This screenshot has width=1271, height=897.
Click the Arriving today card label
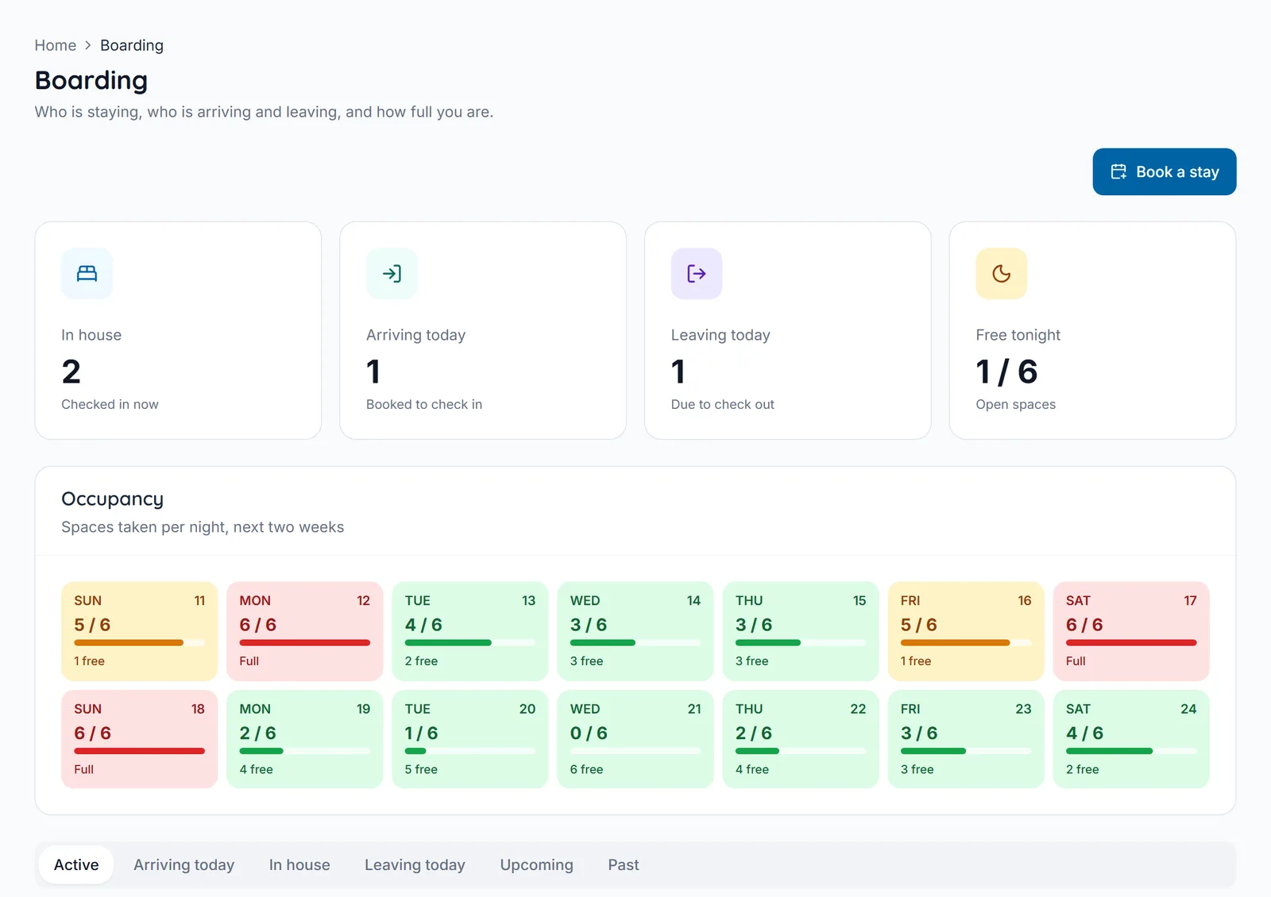415,335
